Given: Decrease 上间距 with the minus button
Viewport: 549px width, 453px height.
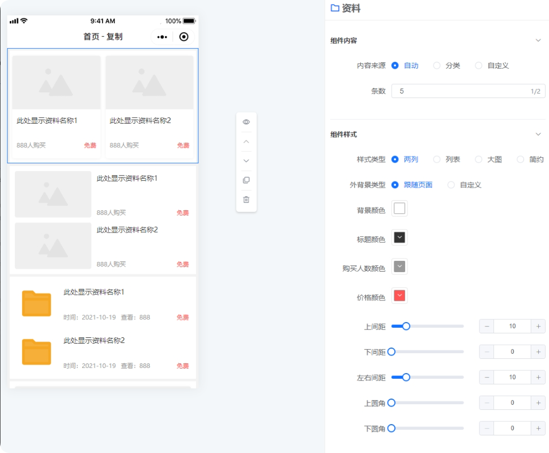Looking at the screenshot, I should click(x=487, y=326).
